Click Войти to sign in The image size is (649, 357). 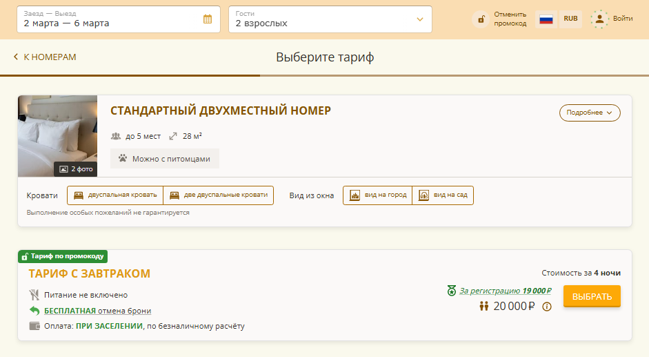623,19
